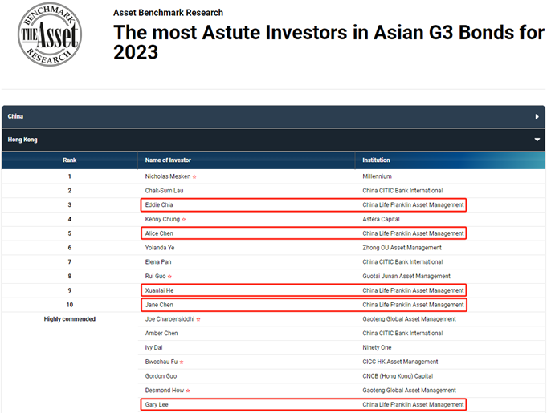547x413 pixels.
Task: Collapse the Hong Kong section arrow
Action: pos(537,140)
